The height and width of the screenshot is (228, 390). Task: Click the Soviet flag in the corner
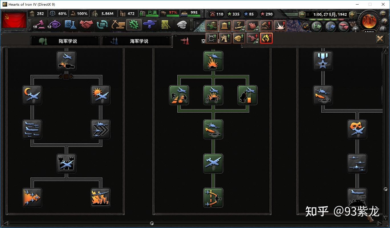[14, 20]
